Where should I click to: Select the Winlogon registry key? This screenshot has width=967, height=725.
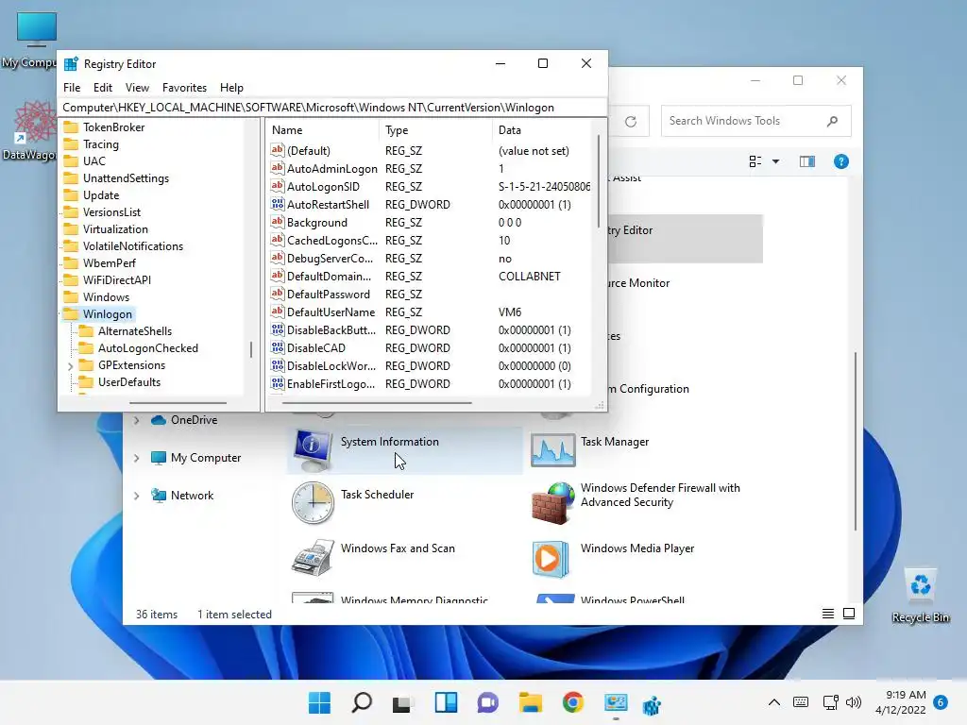tap(108, 313)
